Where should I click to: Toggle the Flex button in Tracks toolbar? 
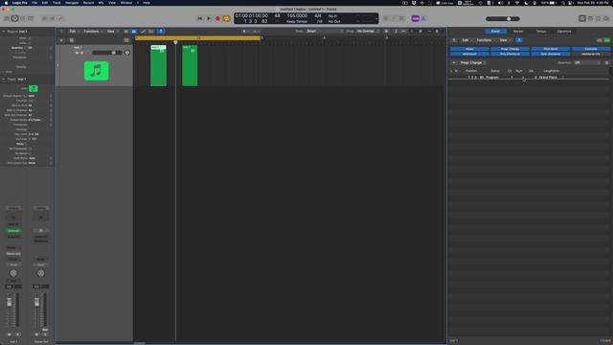151,32
